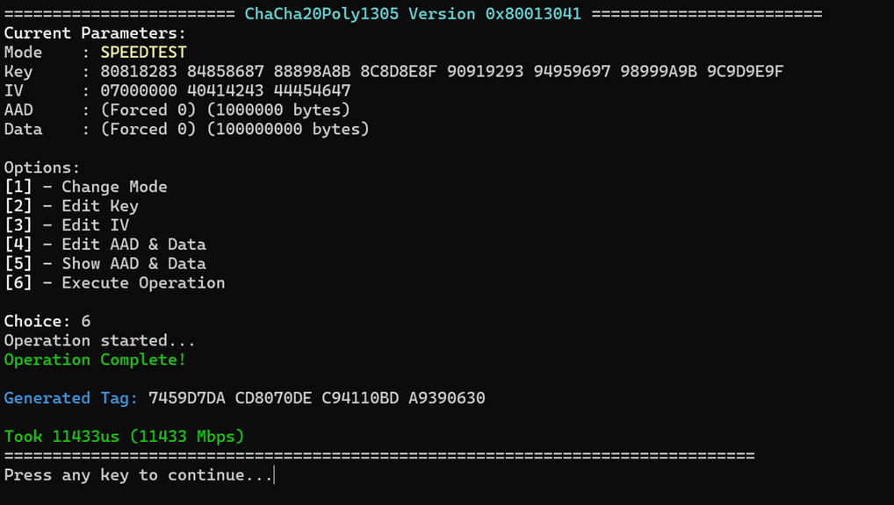Click the blue 'Generated Tag:' label
894x505 pixels.
point(71,398)
